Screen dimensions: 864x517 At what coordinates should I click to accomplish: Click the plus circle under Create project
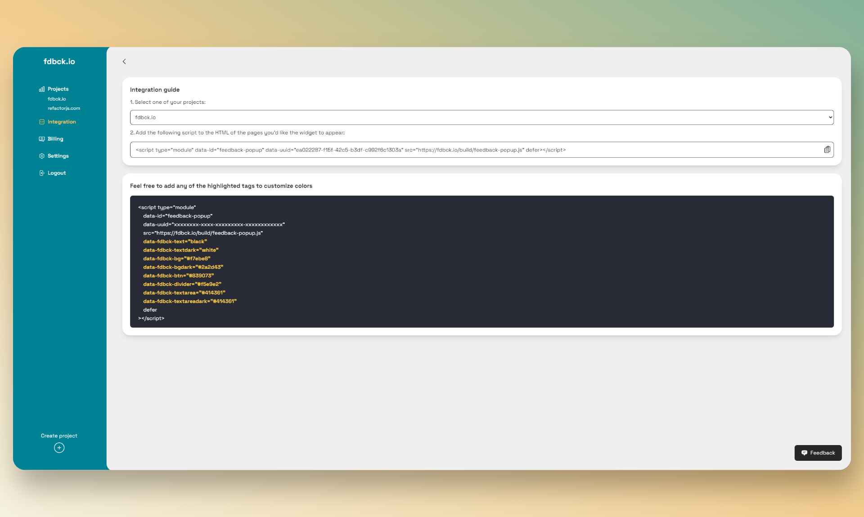(59, 448)
